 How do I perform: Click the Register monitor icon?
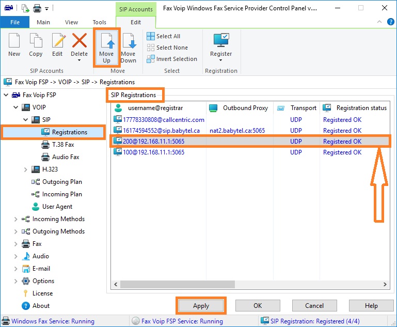221,40
